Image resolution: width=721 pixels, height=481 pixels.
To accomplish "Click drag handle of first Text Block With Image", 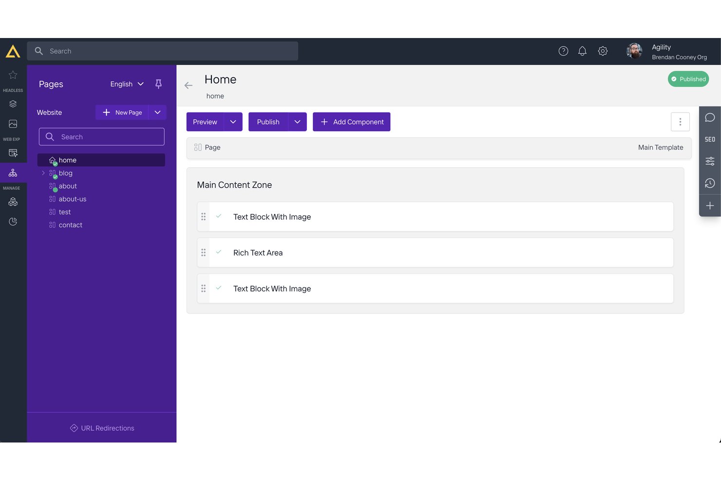I will [204, 216].
